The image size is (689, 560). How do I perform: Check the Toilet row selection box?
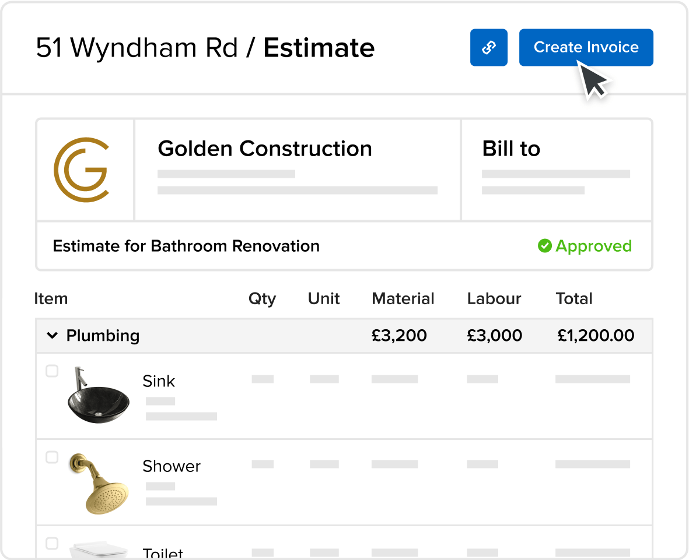(52, 543)
